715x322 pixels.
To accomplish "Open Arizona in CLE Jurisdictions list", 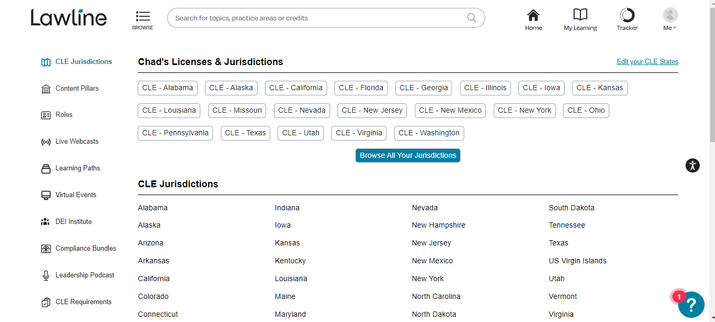I will click(151, 243).
